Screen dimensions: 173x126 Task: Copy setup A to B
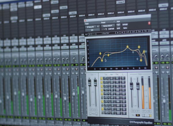pos(127,32)
